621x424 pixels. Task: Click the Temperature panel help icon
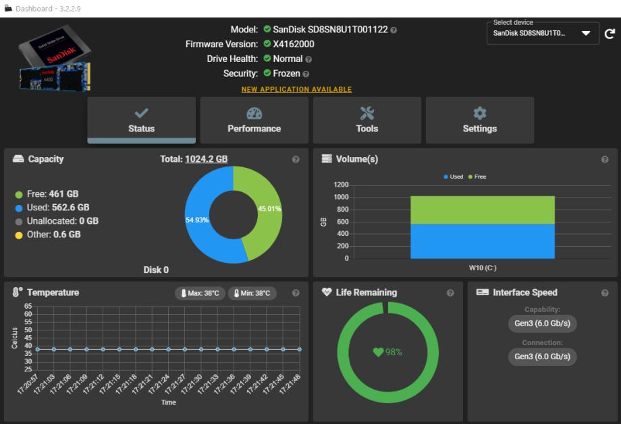click(295, 293)
